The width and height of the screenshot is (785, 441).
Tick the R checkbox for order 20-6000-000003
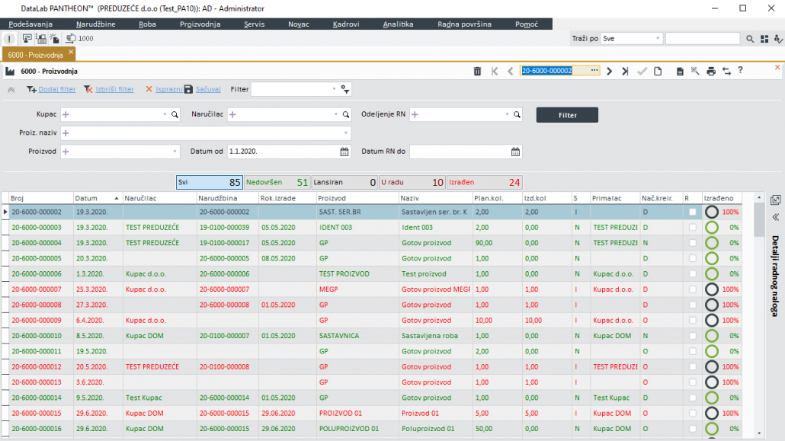[x=692, y=228]
